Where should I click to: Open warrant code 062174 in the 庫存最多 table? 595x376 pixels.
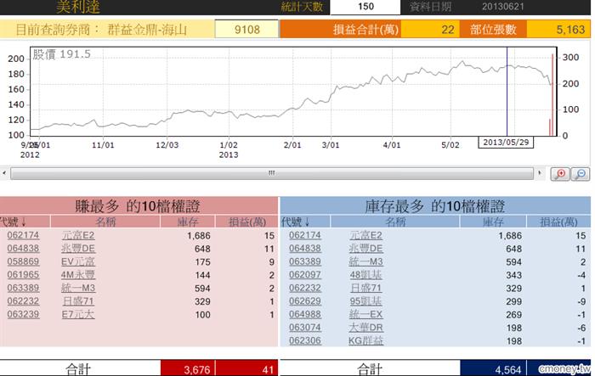coord(305,235)
